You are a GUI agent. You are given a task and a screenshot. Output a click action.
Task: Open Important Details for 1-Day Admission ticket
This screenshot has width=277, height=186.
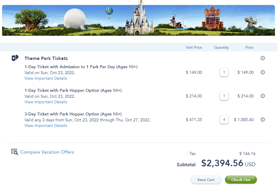(x=45, y=78)
